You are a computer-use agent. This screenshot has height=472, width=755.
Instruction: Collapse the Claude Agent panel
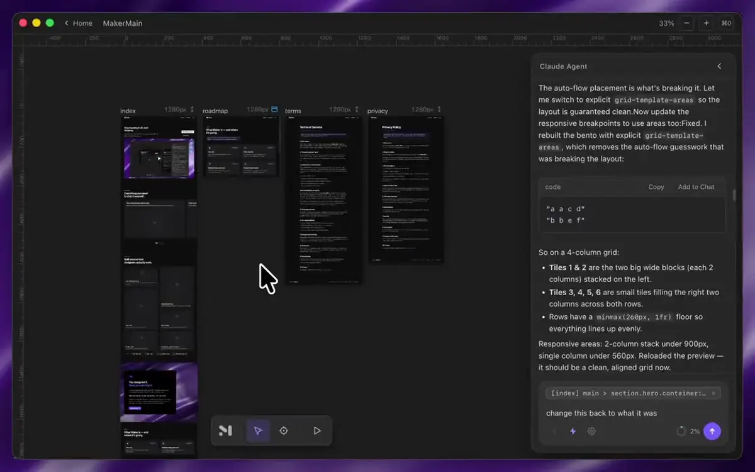(x=719, y=66)
